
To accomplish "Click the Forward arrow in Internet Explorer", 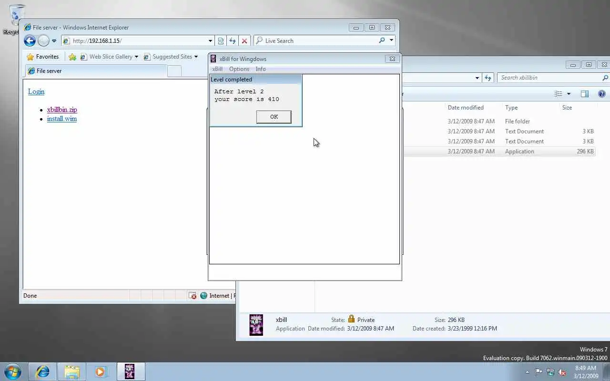I will click(43, 41).
